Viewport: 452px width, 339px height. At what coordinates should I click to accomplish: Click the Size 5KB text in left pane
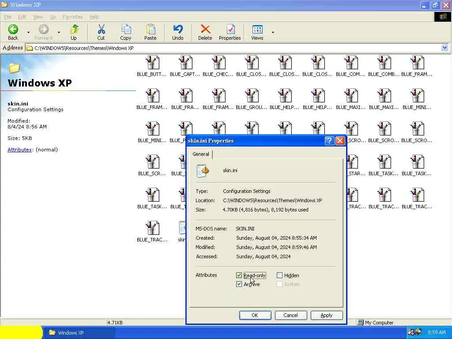click(20, 138)
